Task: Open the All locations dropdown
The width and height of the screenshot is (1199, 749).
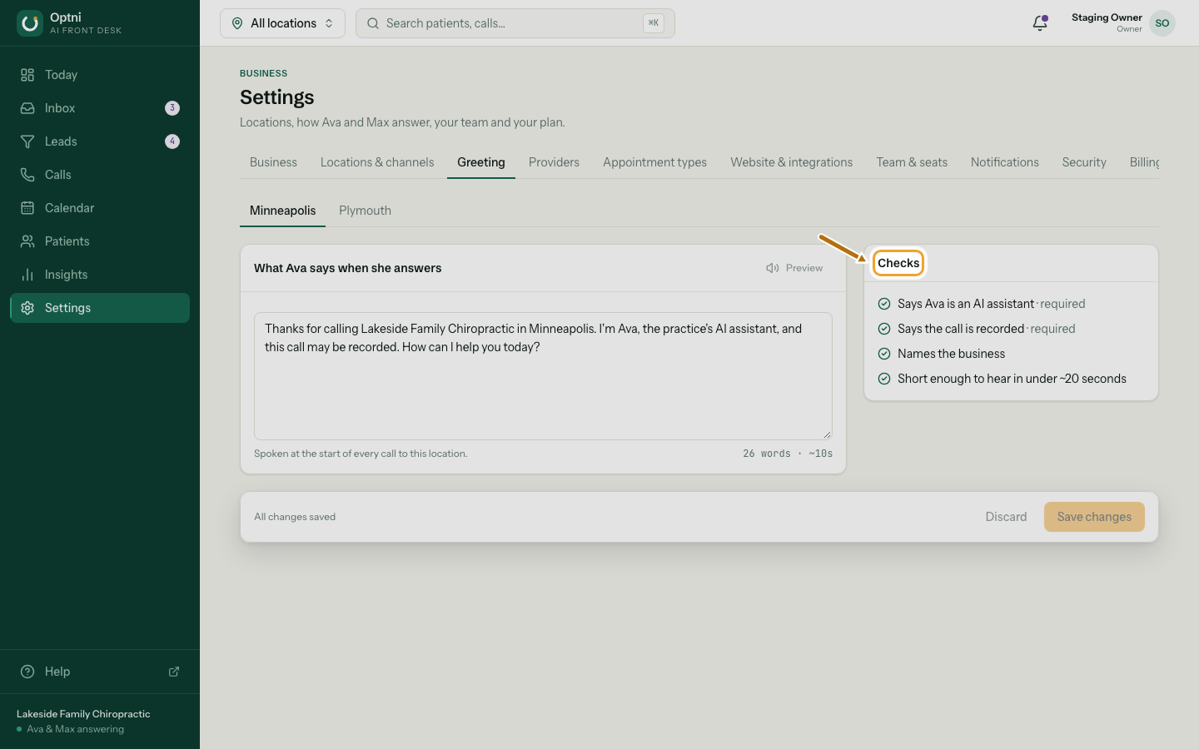Action: click(282, 23)
